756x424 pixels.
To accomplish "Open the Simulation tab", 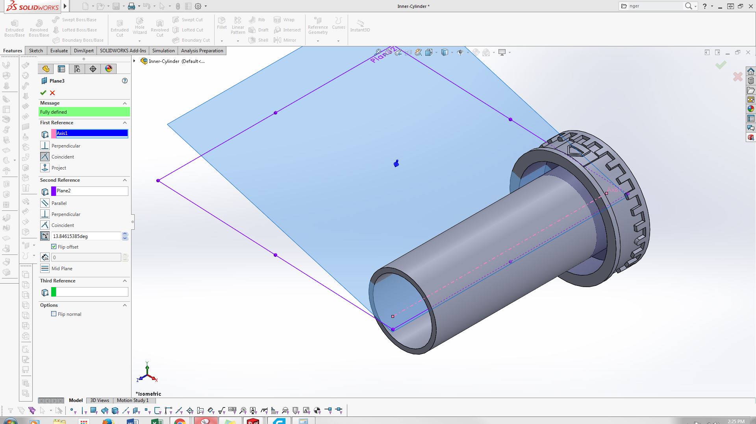I will [163, 51].
